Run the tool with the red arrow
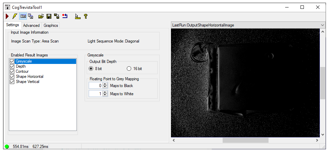 tap(7, 16)
